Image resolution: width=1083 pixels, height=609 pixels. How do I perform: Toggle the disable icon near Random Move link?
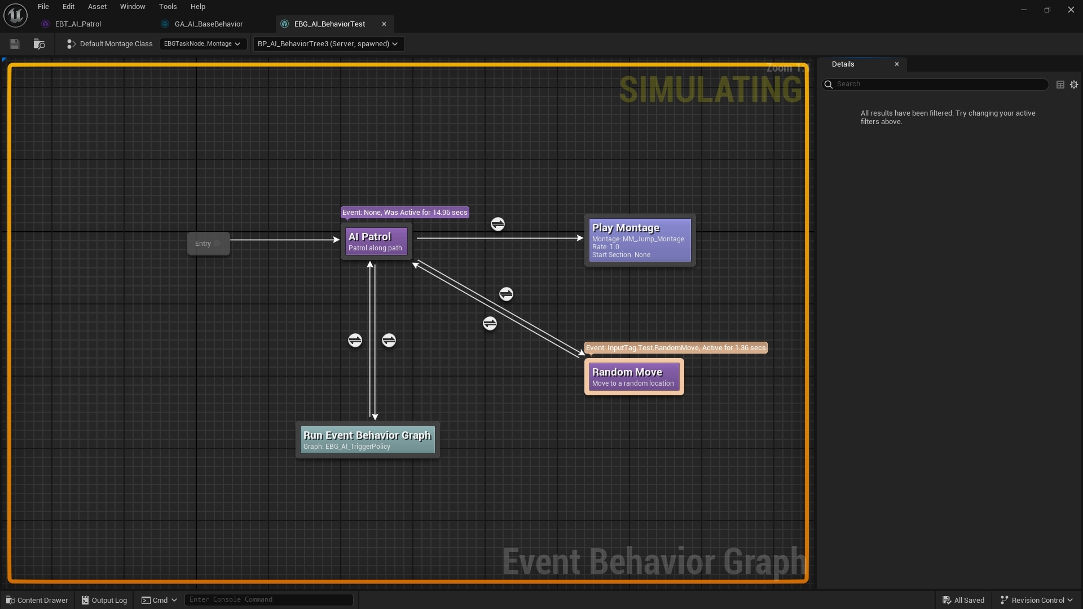pyautogui.click(x=507, y=294)
